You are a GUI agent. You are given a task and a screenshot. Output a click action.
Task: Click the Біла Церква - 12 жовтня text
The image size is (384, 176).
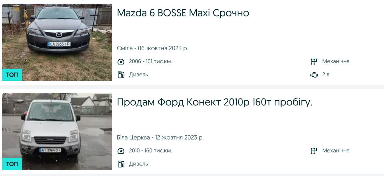click(160, 138)
